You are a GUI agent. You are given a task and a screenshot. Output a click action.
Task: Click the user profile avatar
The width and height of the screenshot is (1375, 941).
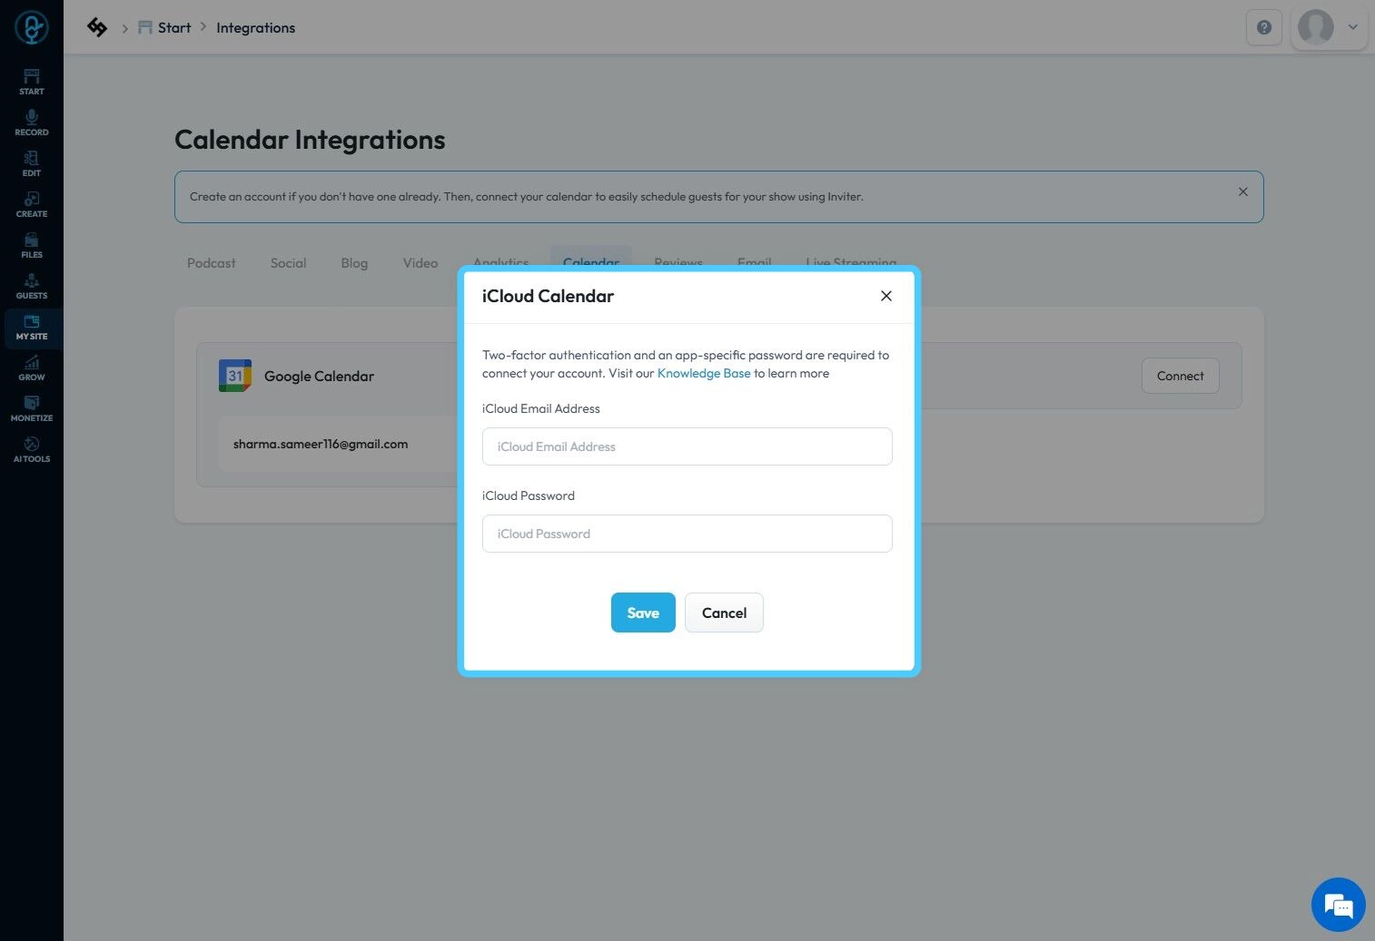coord(1316,27)
